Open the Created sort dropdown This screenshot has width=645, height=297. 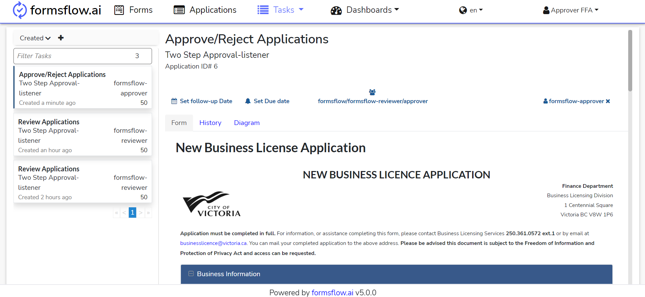(35, 38)
